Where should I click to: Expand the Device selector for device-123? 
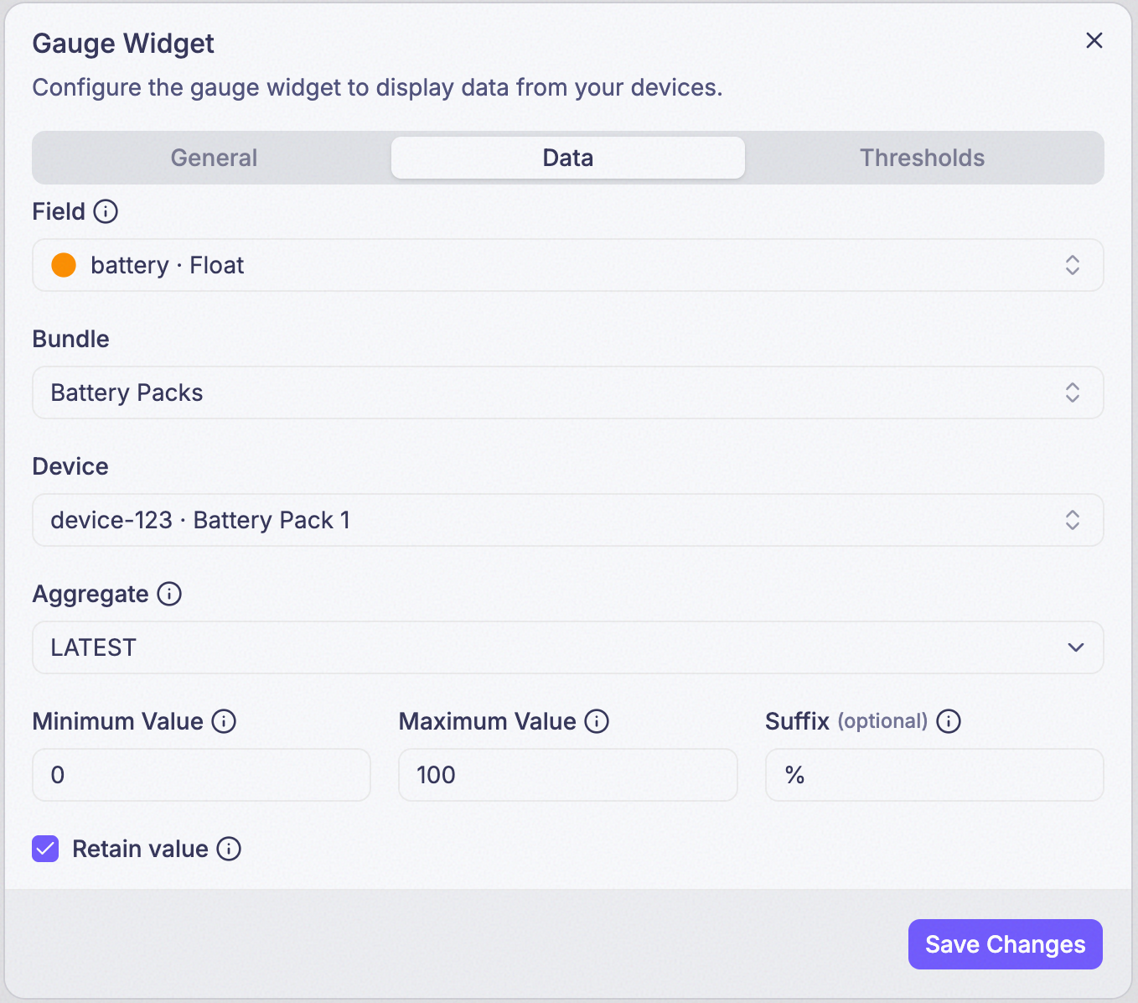(x=568, y=520)
